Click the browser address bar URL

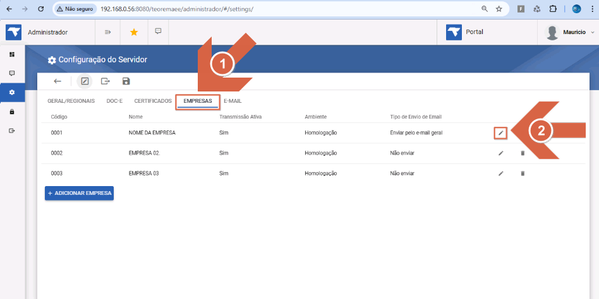point(177,9)
